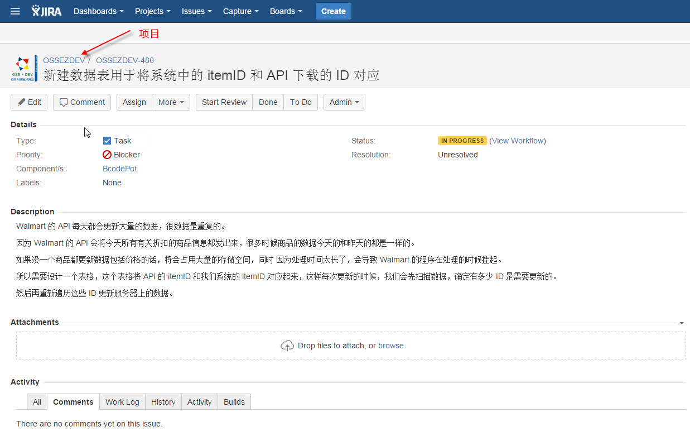690x441 pixels.
Task: Open the BcodePot component link
Action: [x=119, y=169]
